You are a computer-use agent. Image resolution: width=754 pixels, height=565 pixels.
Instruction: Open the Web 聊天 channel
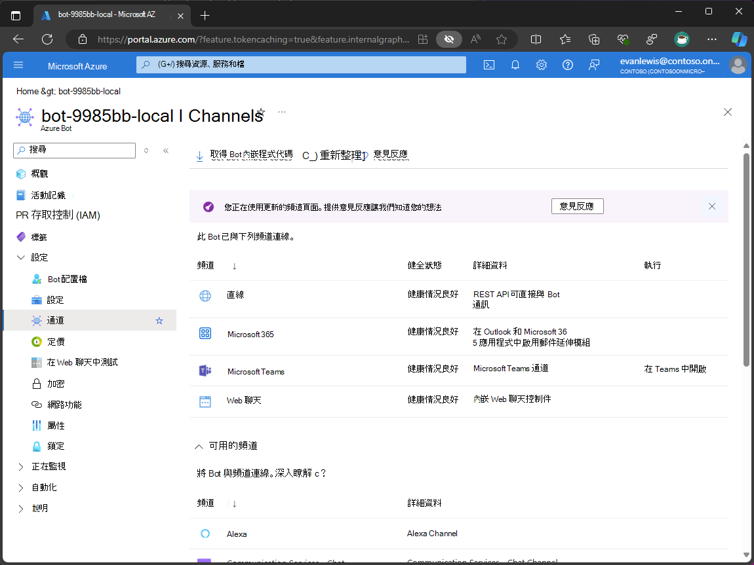pyautogui.click(x=244, y=401)
